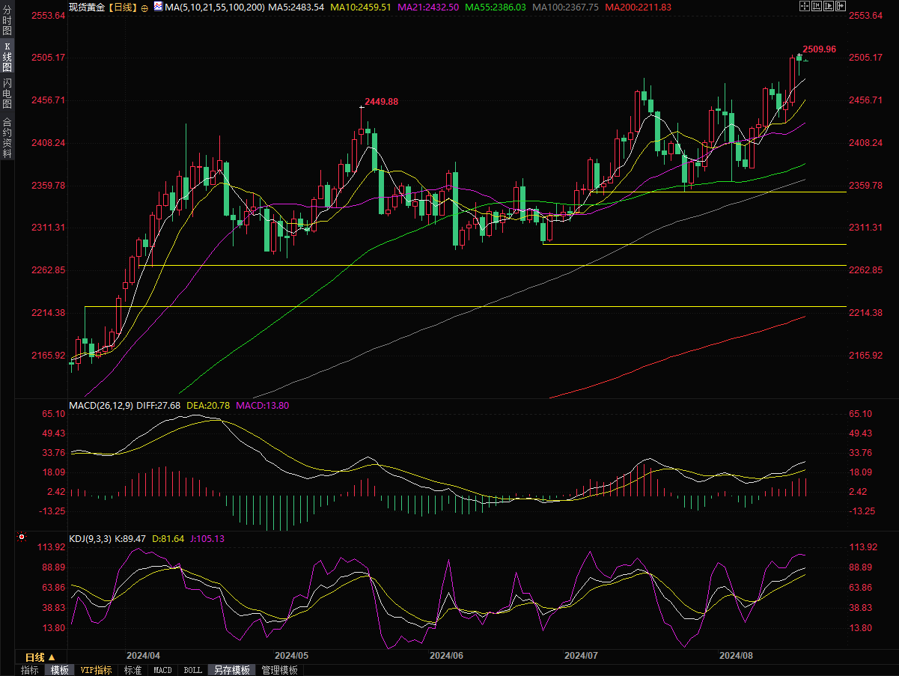The image size is (899, 676).
Task: Select the 指标 bottom tab
Action: (x=30, y=670)
